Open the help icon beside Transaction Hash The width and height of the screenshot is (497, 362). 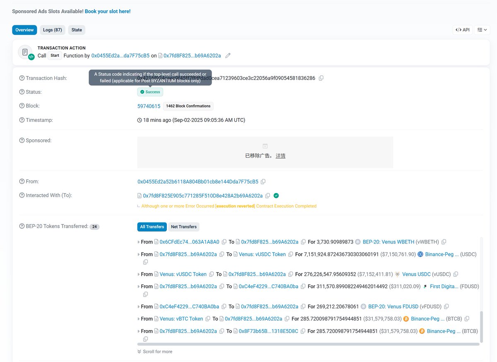coord(22,78)
